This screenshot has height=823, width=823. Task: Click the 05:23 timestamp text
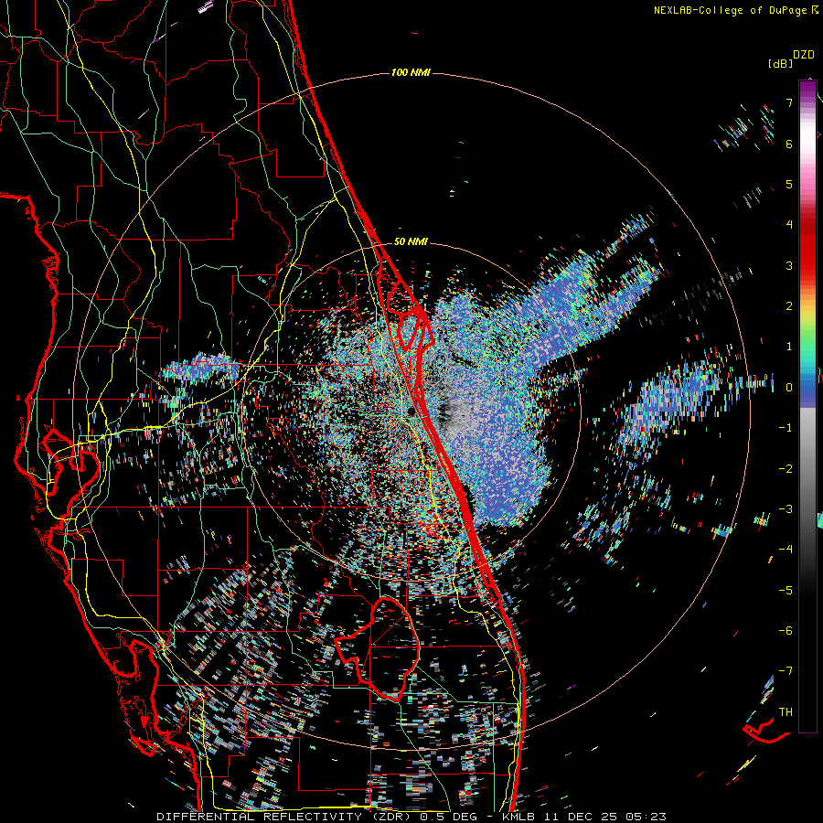[x=645, y=817]
